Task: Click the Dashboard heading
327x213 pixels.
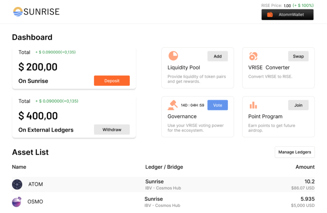Action: pos(32,37)
